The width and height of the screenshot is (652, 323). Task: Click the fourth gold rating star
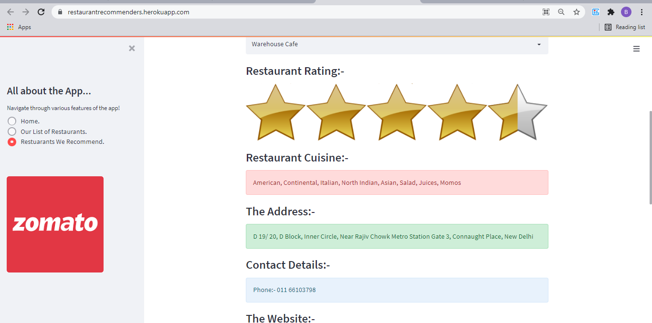[457, 112]
